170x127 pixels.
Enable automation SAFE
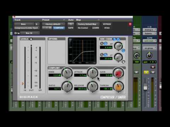[x=71, y=28]
